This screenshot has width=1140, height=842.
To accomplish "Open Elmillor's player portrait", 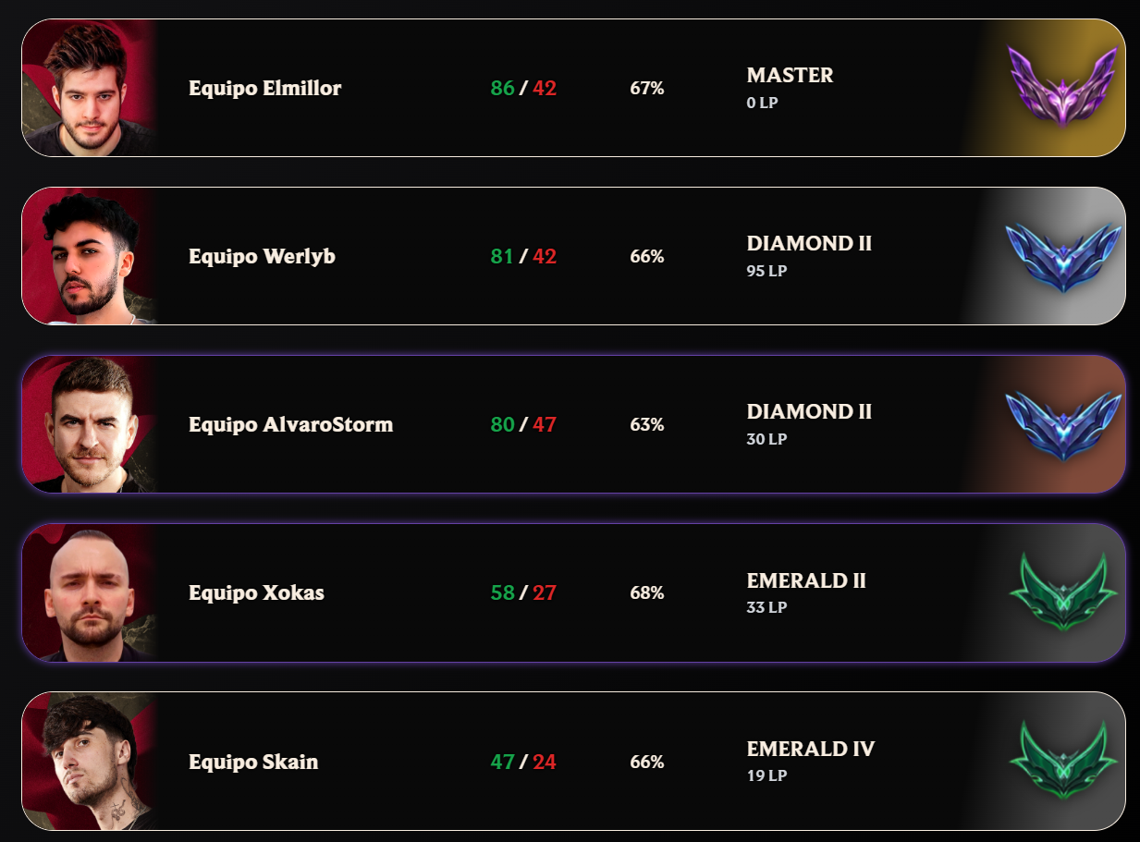I will [90, 88].
